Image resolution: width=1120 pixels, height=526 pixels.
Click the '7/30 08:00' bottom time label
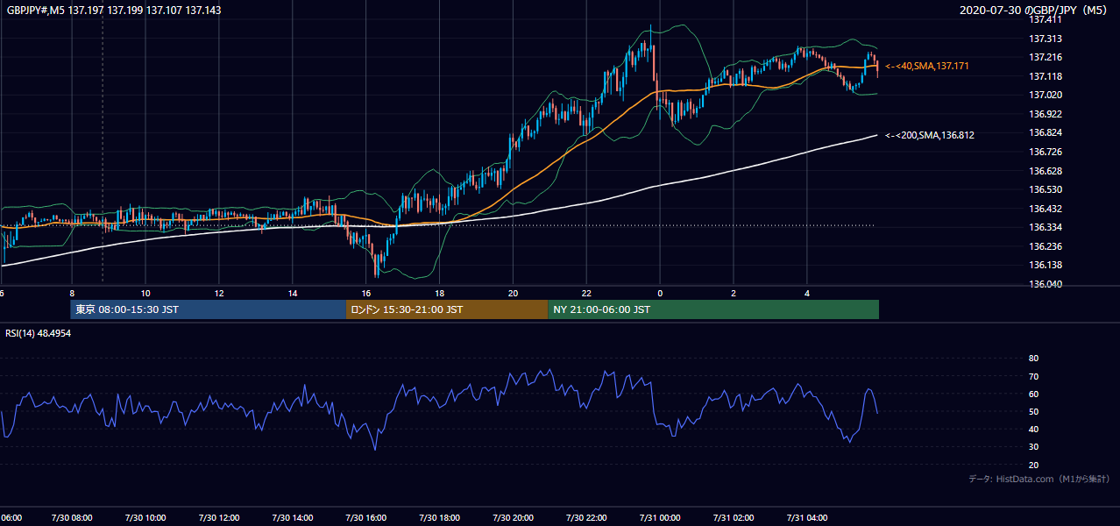point(72,518)
